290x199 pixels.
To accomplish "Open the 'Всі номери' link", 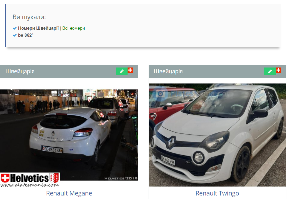I will click(74, 28).
